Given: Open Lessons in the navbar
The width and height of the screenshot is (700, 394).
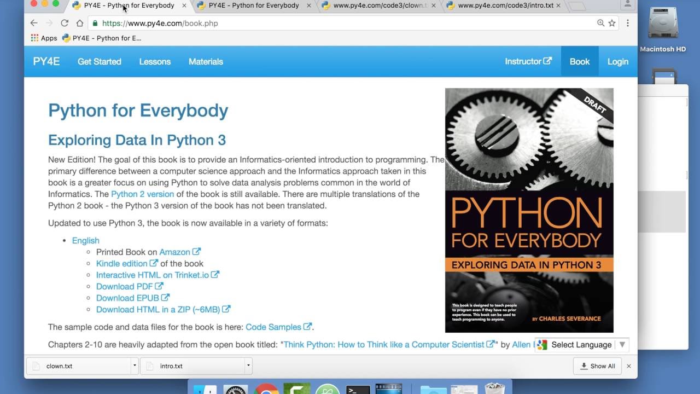Looking at the screenshot, I should (155, 61).
